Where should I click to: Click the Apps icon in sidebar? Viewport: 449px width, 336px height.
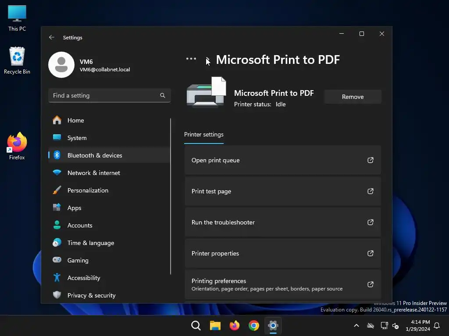click(x=57, y=207)
